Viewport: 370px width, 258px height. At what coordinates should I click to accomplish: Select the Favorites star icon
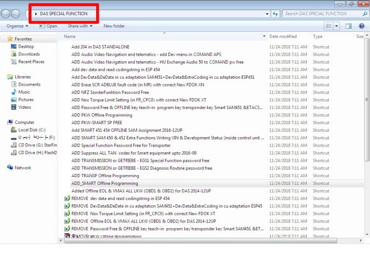tap(10, 39)
